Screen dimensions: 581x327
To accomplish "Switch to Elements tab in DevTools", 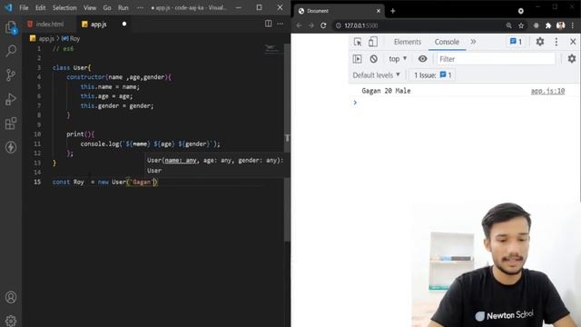I will point(408,42).
